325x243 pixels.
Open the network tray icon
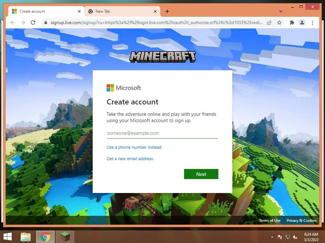pos(288,237)
